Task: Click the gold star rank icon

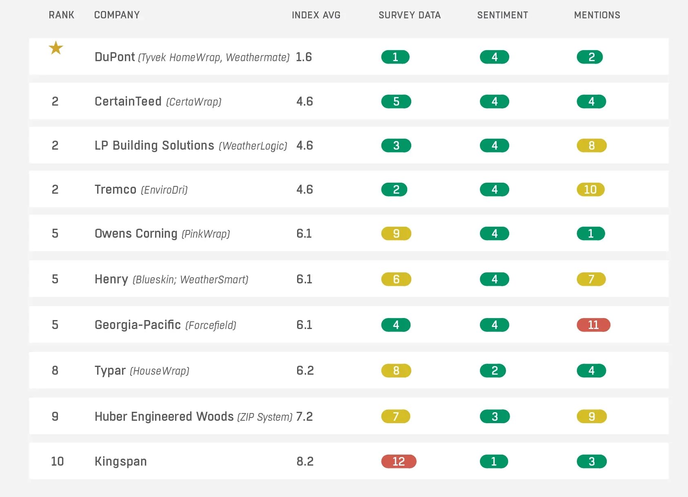Action: [x=56, y=48]
